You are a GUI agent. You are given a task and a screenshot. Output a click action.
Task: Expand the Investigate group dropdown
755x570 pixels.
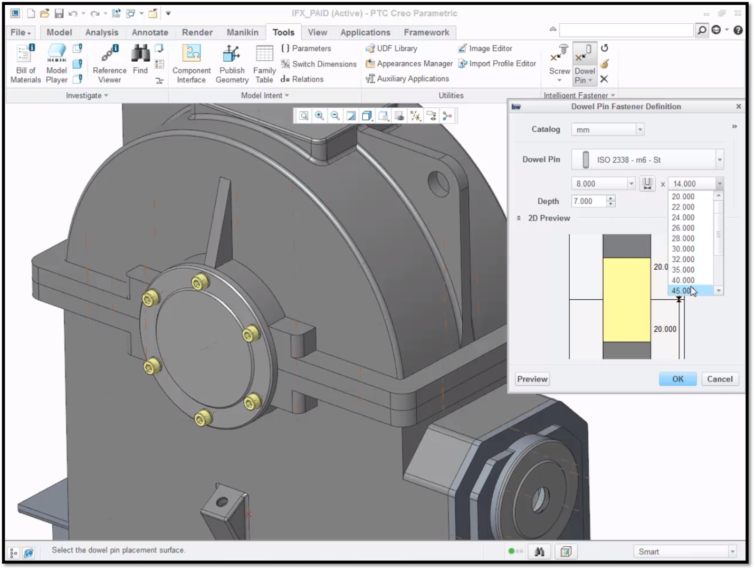[87, 96]
